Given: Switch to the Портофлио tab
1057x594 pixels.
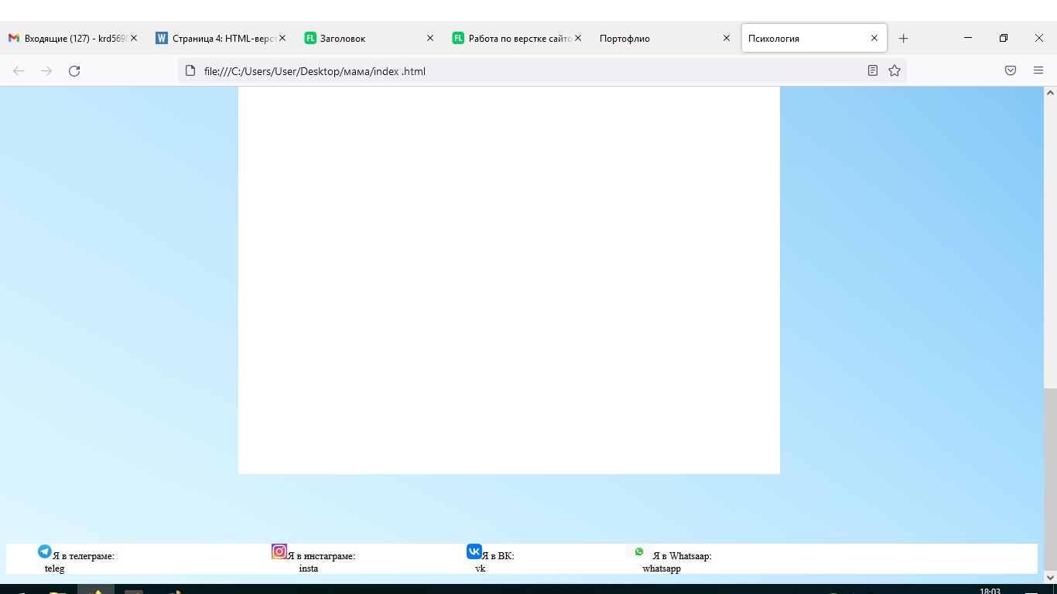Looking at the screenshot, I should (665, 38).
